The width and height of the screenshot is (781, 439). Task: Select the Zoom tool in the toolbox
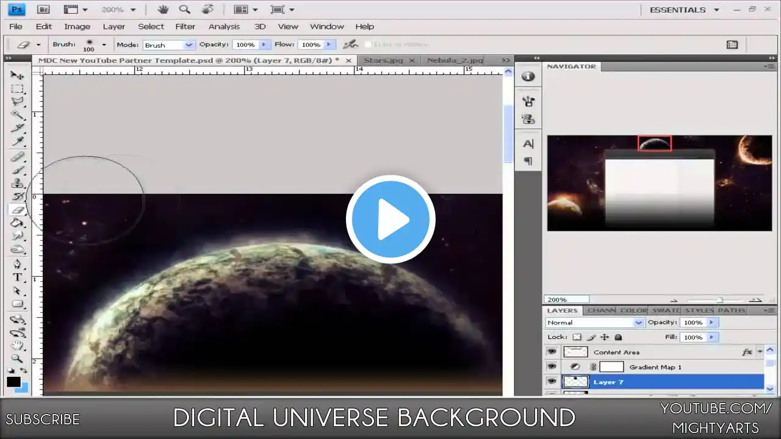coord(17,359)
